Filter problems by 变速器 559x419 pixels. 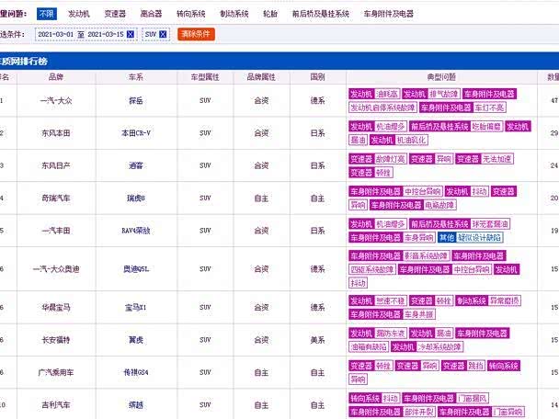(115, 14)
